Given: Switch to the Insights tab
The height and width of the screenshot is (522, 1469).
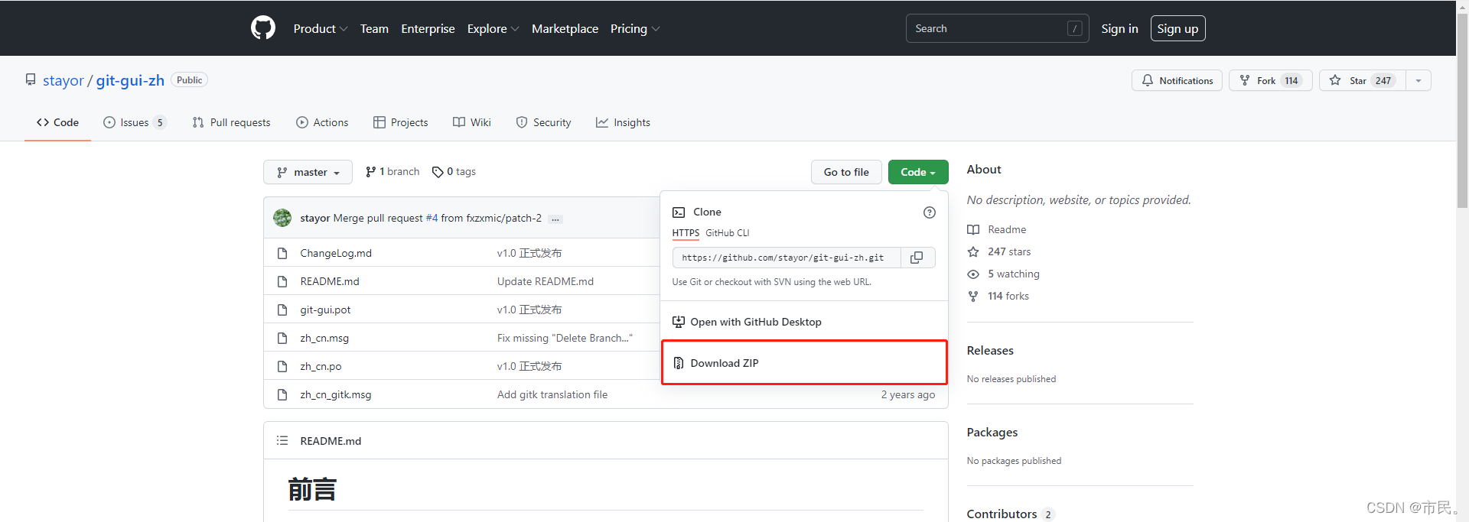Looking at the screenshot, I should point(623,122).
